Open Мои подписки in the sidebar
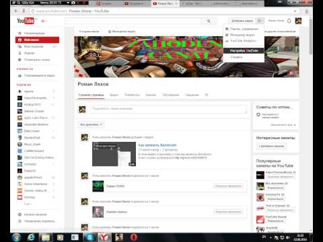 (x=37, y=46)
